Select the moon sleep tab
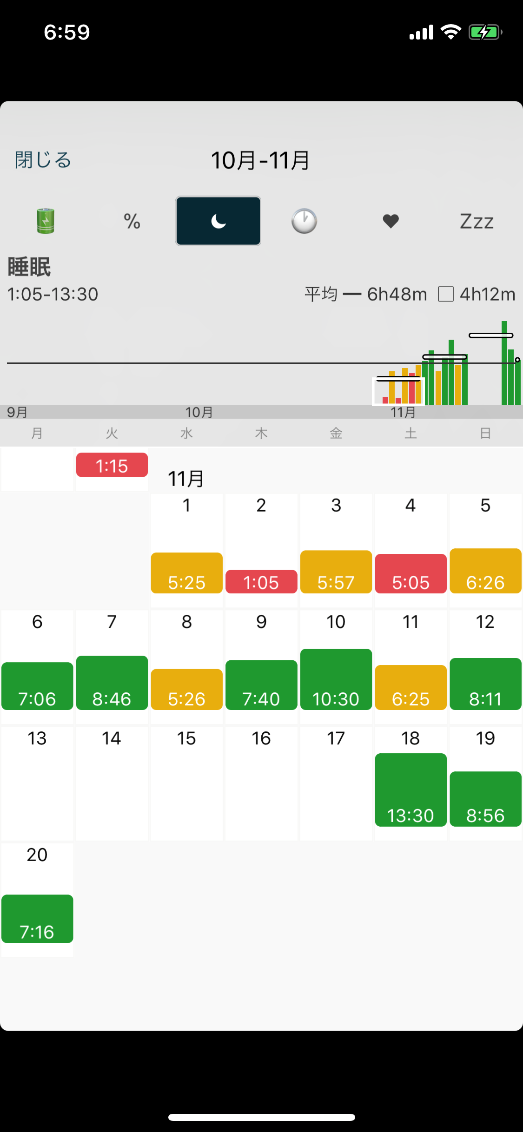Image resolution: width=523 pixels, height=1132 pixels. pos(218,221)
